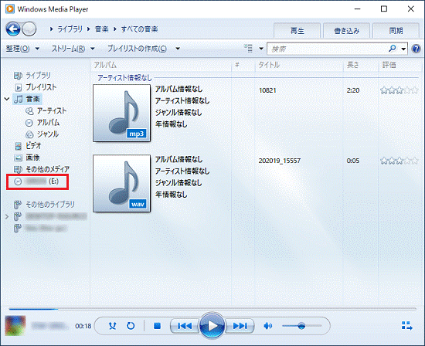
Task: Mute the volume speaker icon
Action: pos(268,326)
